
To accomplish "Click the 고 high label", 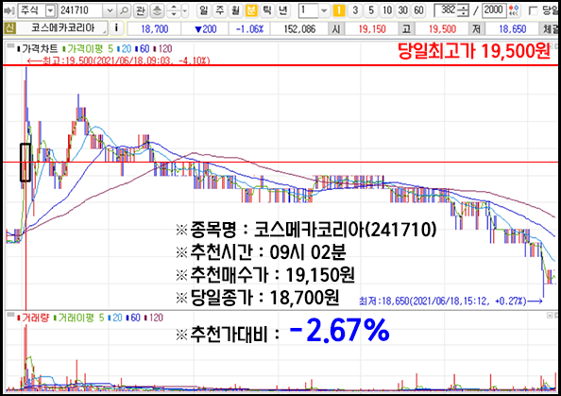I will point(406,28).
